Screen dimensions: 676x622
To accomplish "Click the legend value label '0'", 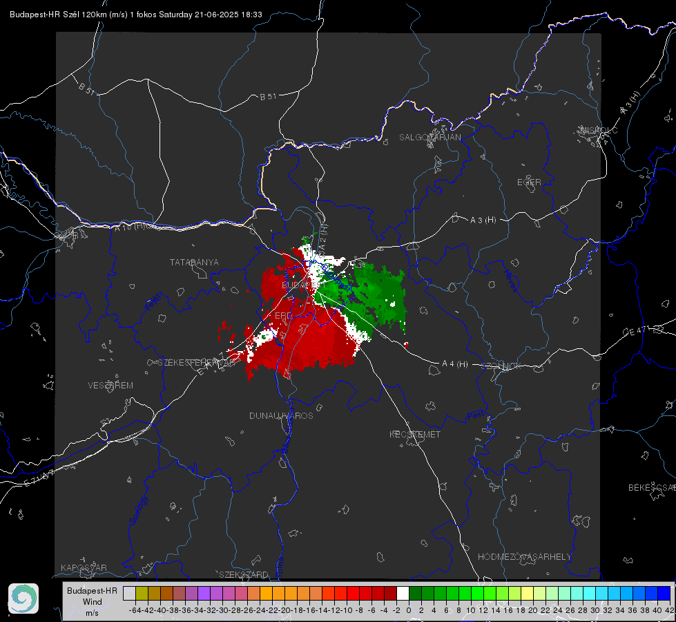I will [409, 610].
